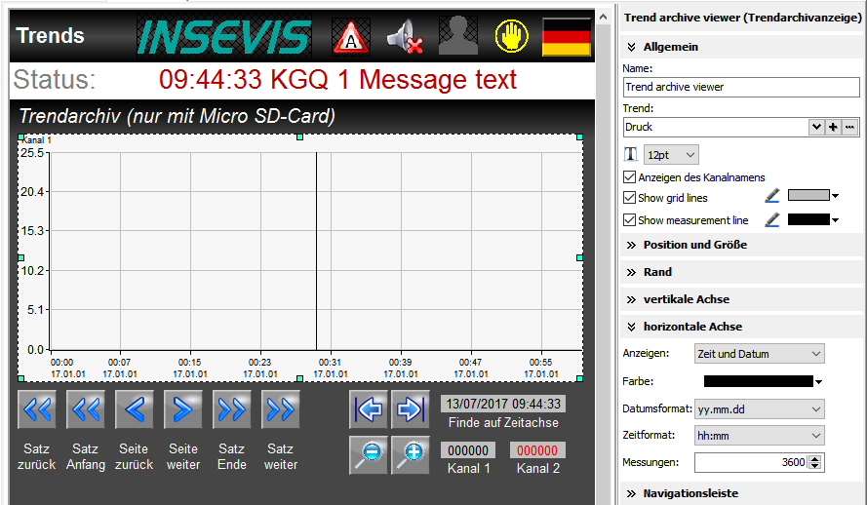Click the Satz Ende navigation button

tap(231, 410)
